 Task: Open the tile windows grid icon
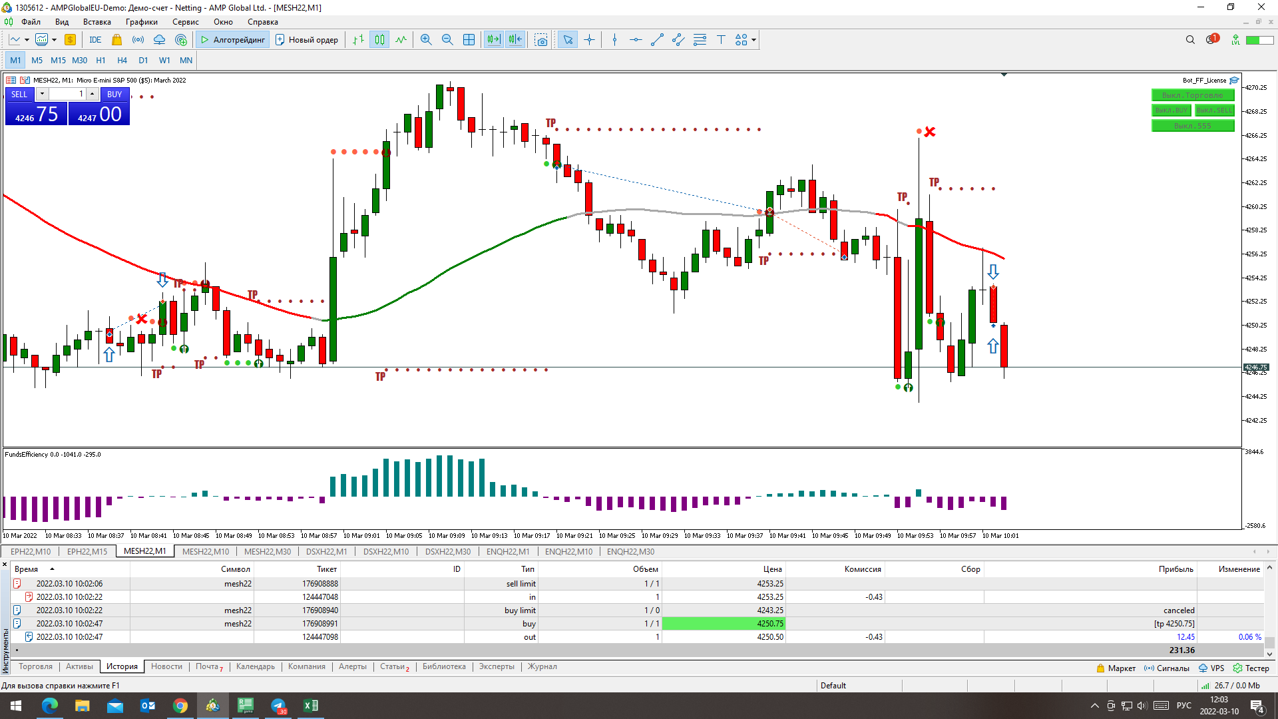pyautogui.click(x=469, y=40)
